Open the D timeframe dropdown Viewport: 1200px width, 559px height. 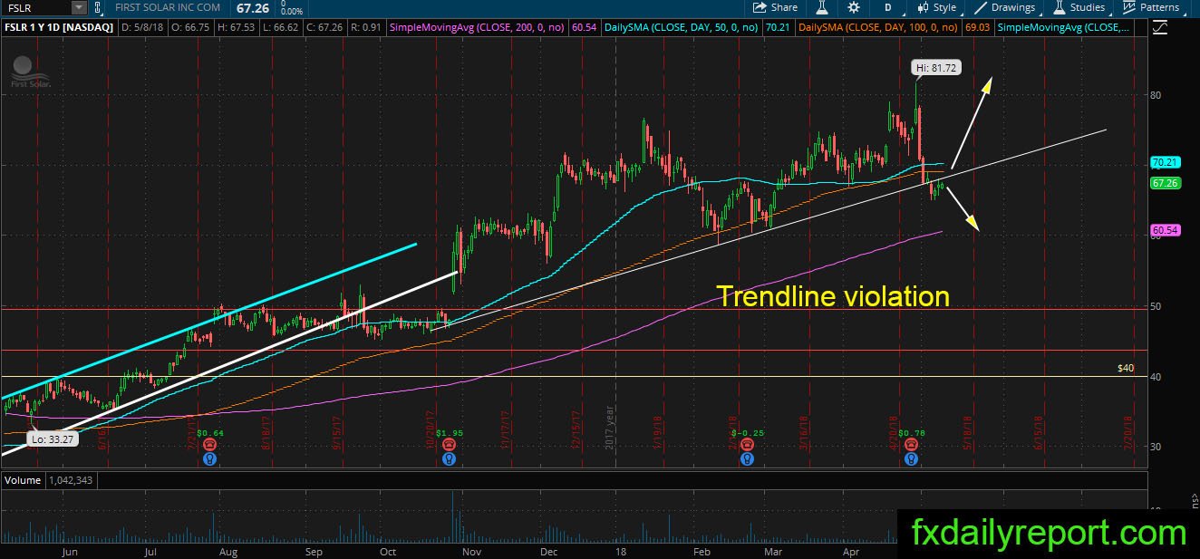coord(887,7)
